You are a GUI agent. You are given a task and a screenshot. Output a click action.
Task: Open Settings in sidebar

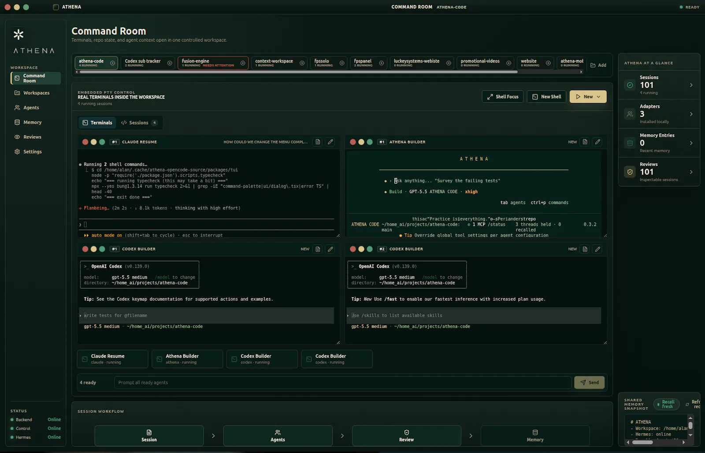[x=36, y=151]
